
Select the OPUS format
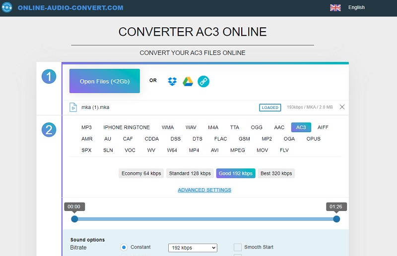tap(314, 139)
